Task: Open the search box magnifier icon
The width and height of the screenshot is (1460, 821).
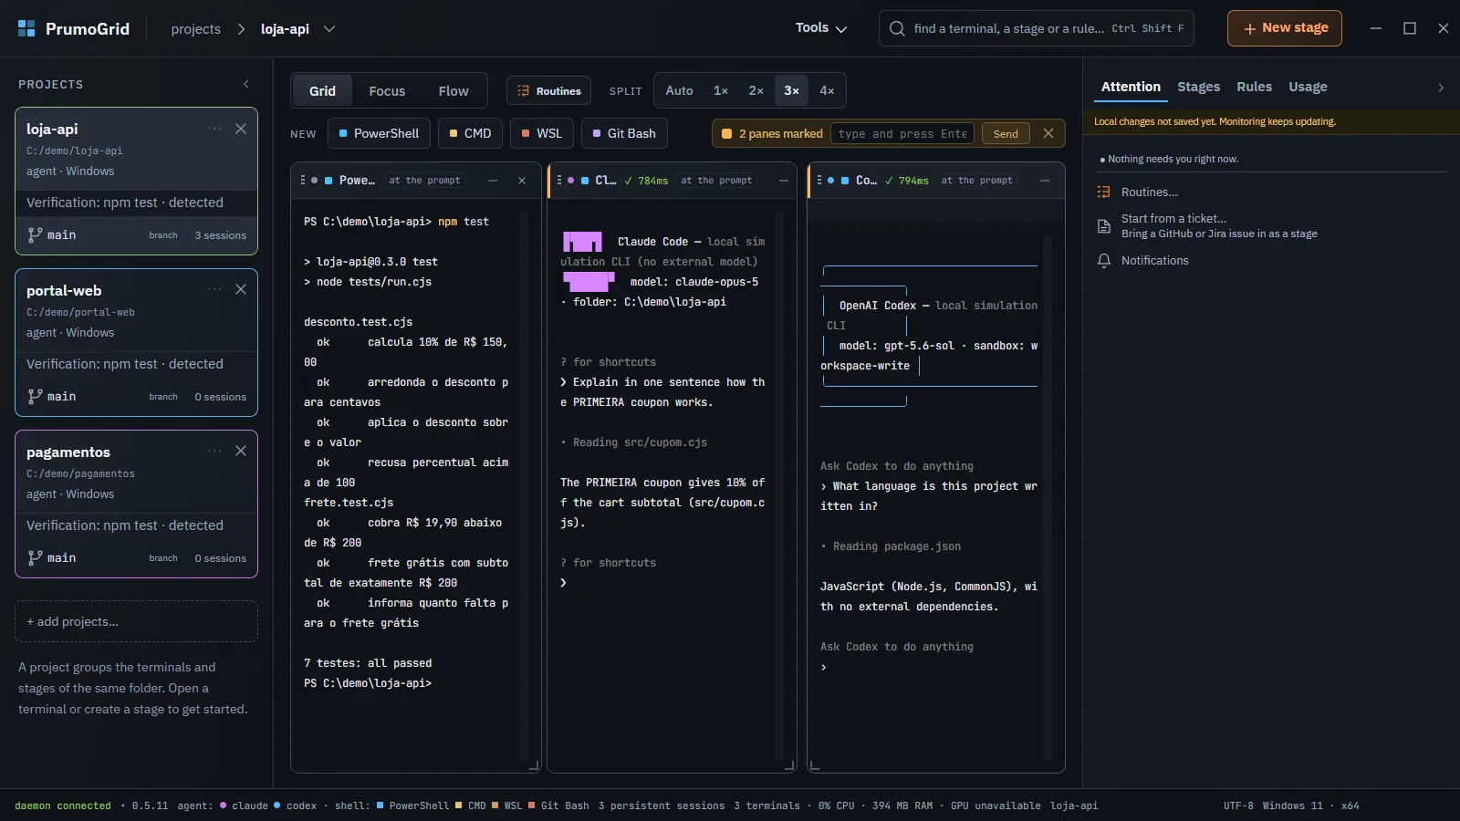Action: pos(897,28)
